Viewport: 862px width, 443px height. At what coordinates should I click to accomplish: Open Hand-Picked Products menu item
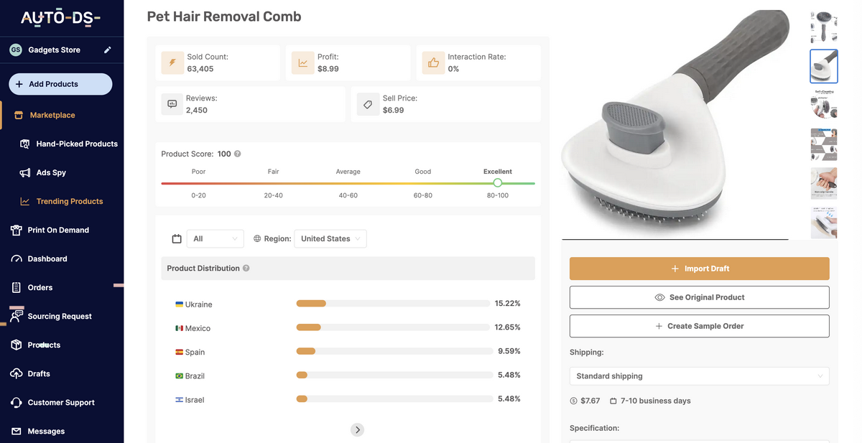tap(77, 144)
